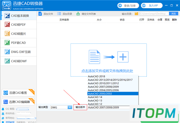Click the login arrow icon
The width and height of the screenshot is (180, 123).
120,5
